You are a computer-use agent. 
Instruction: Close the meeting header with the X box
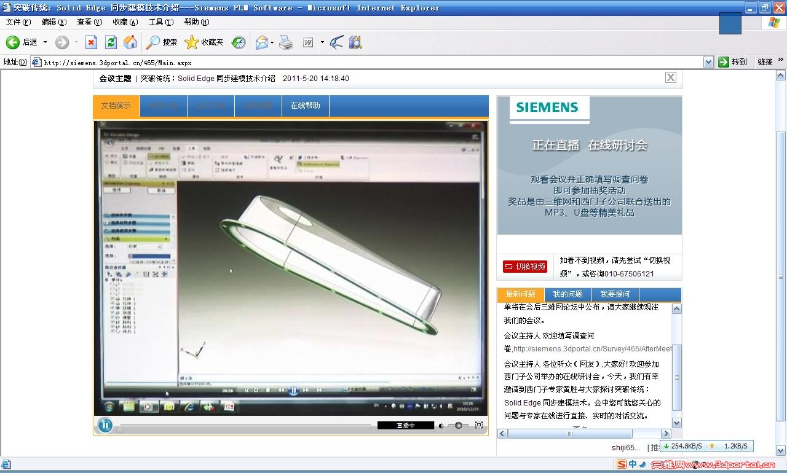[x=671, y=77]
